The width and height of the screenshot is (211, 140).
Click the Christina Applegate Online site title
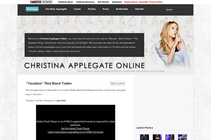coord(84,65)
